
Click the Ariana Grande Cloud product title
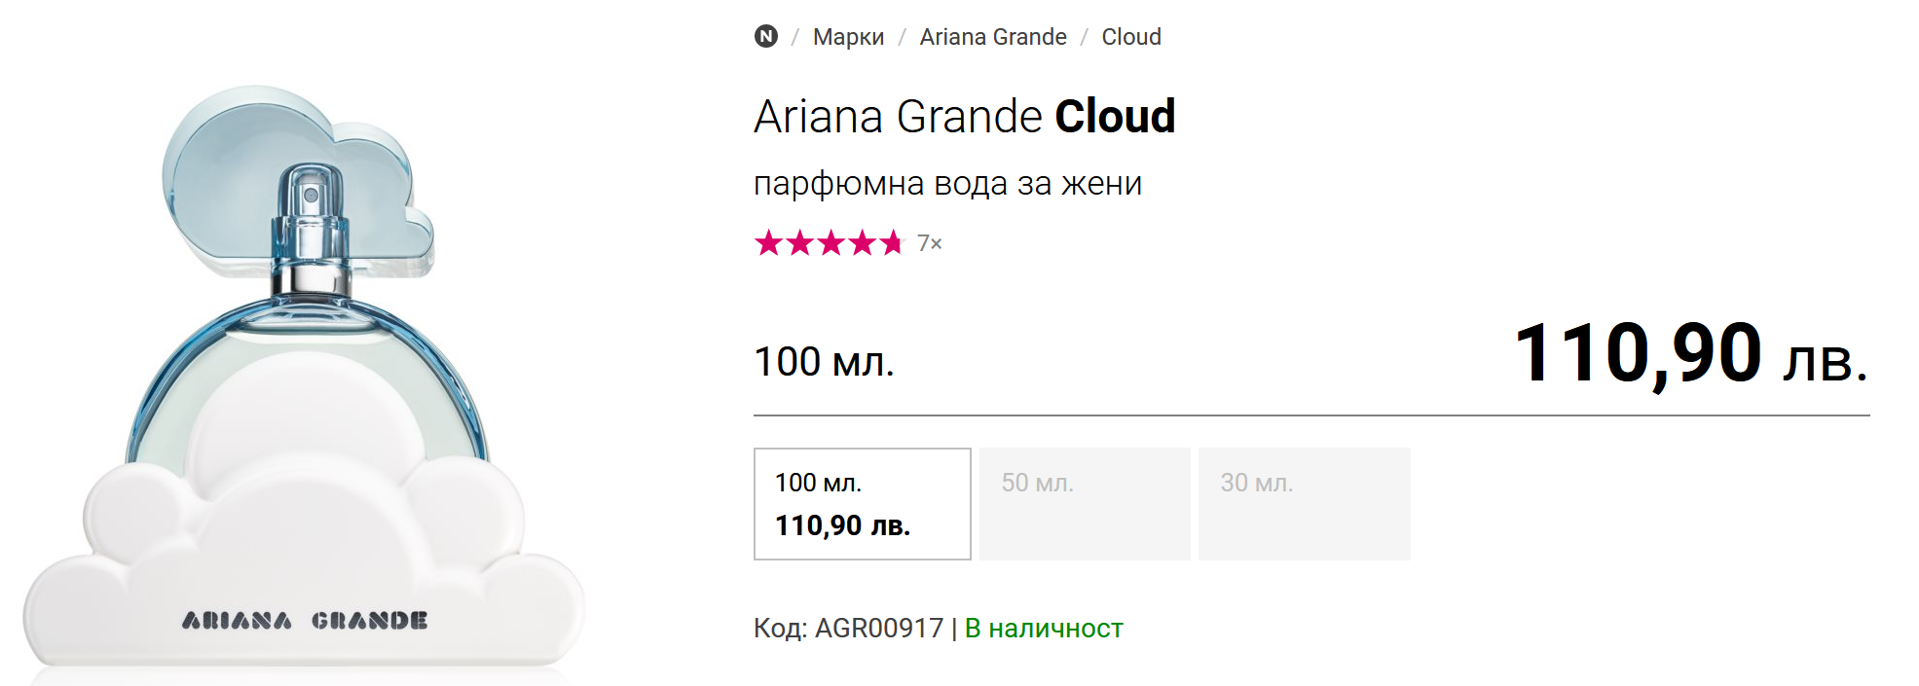click(964, 117)
